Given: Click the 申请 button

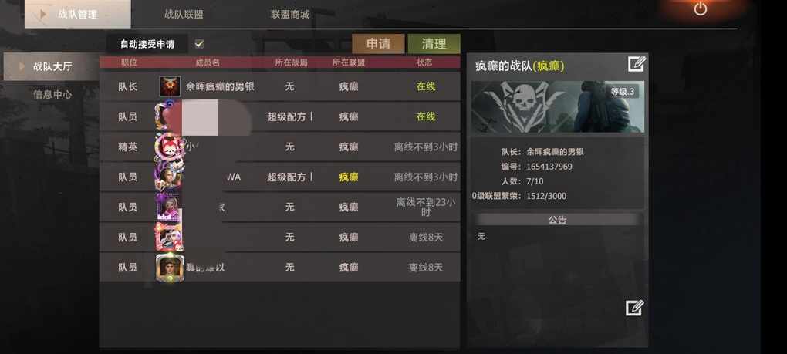Looking at the screenshot, I should pos(378,44).
